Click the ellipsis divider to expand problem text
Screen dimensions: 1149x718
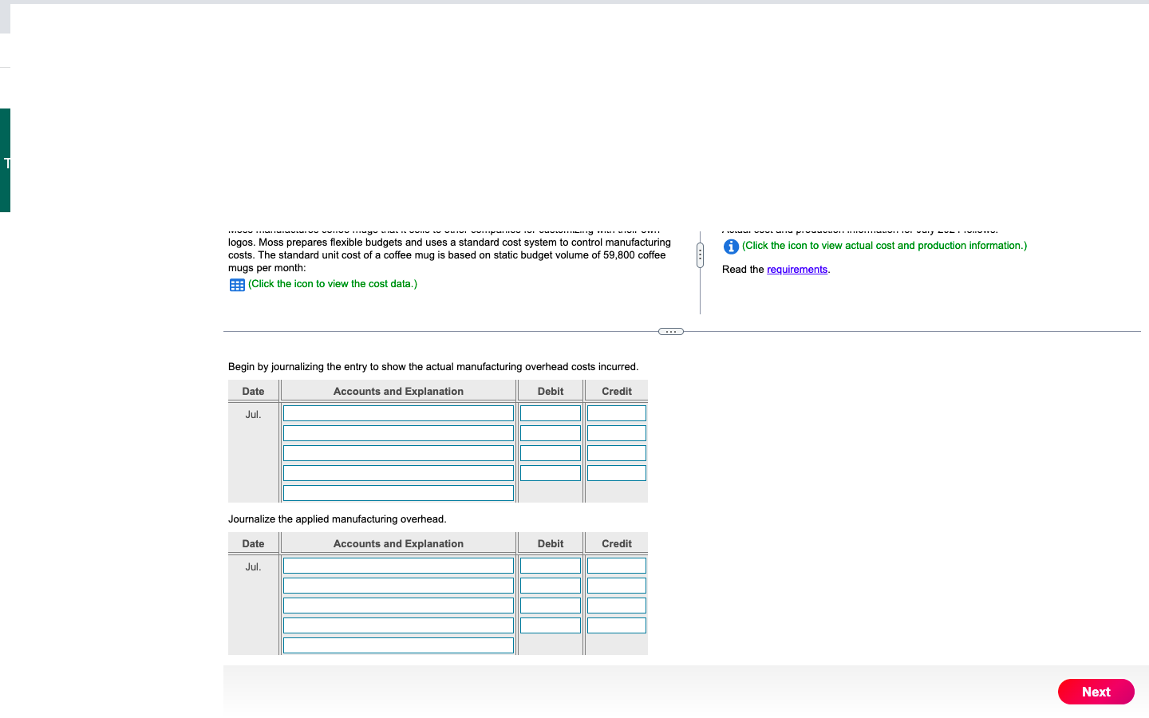coord(670,330)
